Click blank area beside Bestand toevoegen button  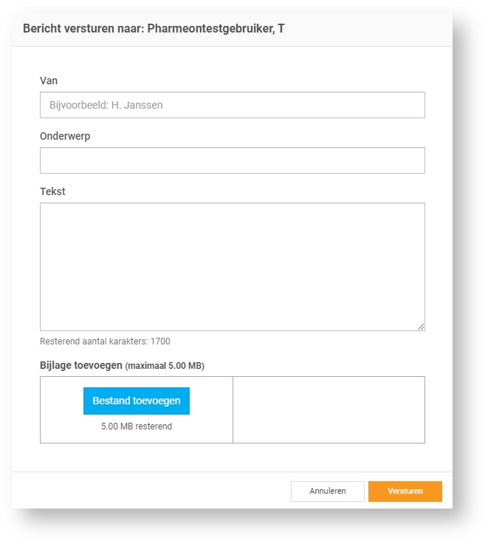pos(62,401)
